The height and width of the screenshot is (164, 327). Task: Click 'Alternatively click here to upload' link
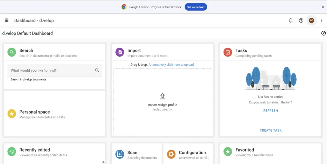172,65
